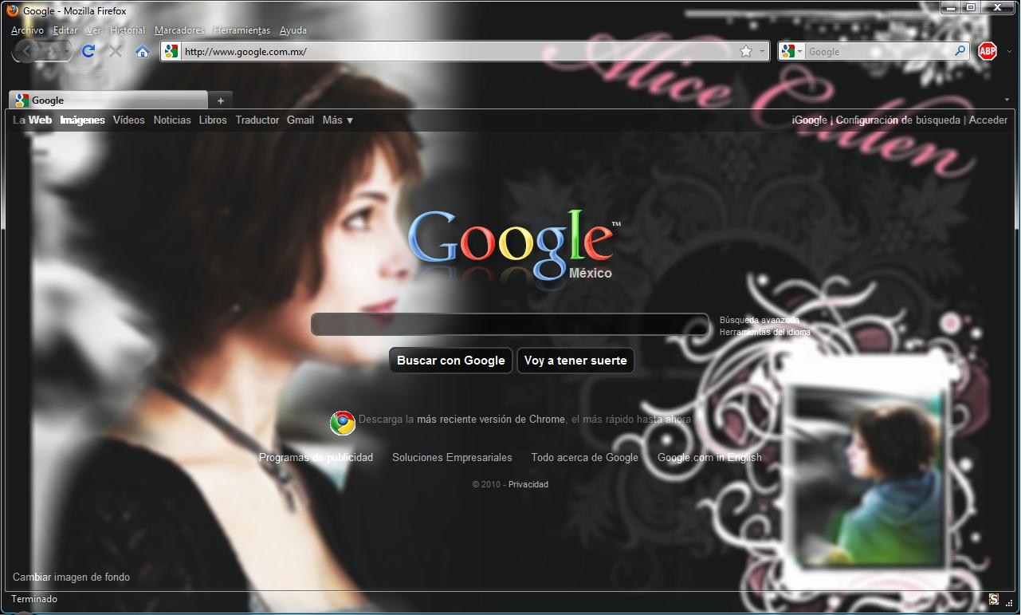
Task: Open the URL history dropdown arrow
Action: pyautogui.click(x=762, y=52)
